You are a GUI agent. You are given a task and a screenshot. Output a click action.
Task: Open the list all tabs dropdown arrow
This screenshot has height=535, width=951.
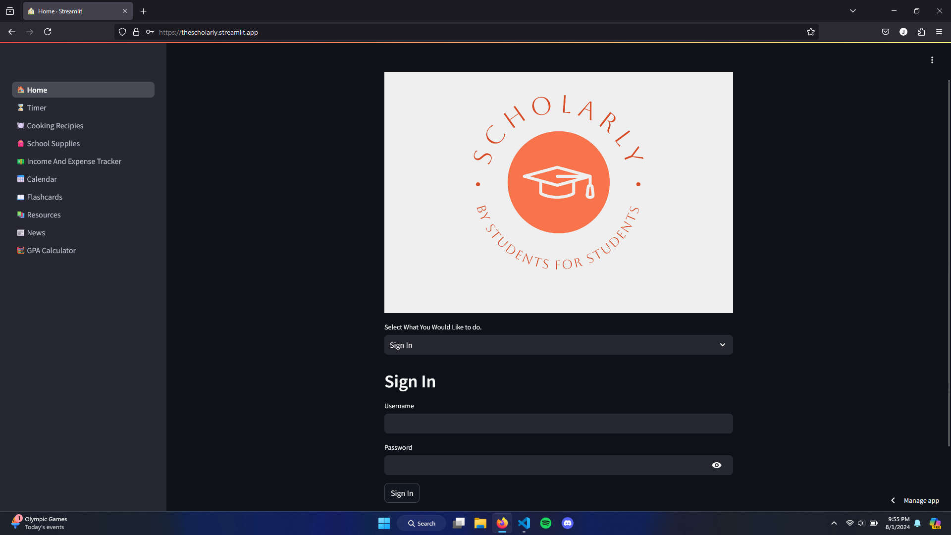[x=852, y=11]
